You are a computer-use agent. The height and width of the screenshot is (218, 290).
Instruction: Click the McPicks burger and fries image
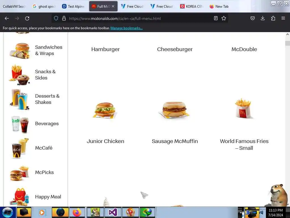pos(19,173)
